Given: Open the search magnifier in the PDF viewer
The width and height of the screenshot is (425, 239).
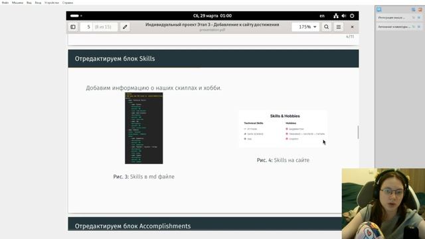Looking at the screenshot, I should coord(326,27).
